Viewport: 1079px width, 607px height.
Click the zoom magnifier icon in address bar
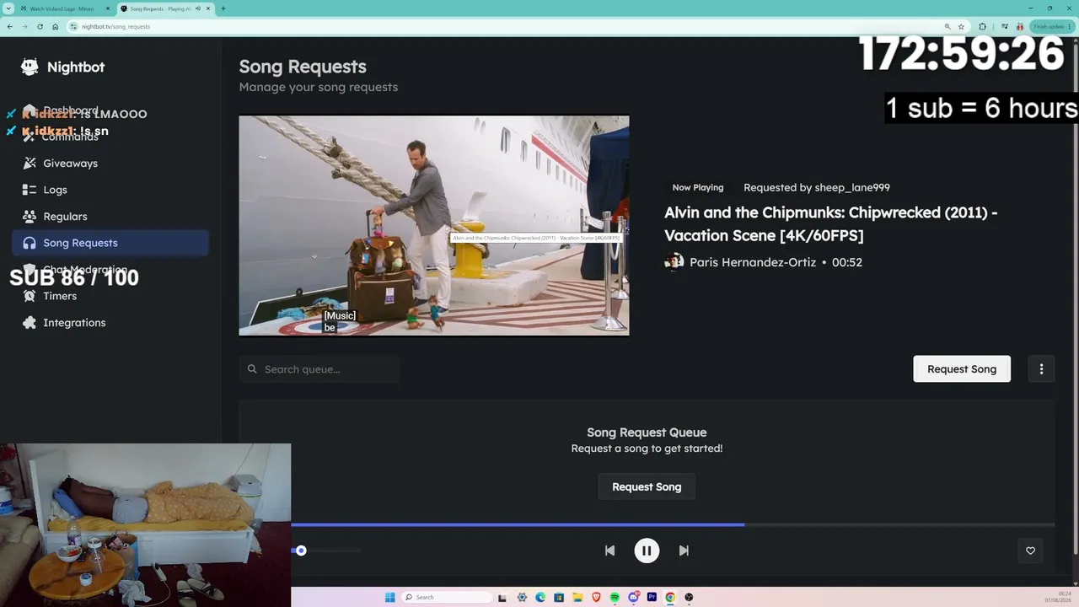[x=947, y=26]
